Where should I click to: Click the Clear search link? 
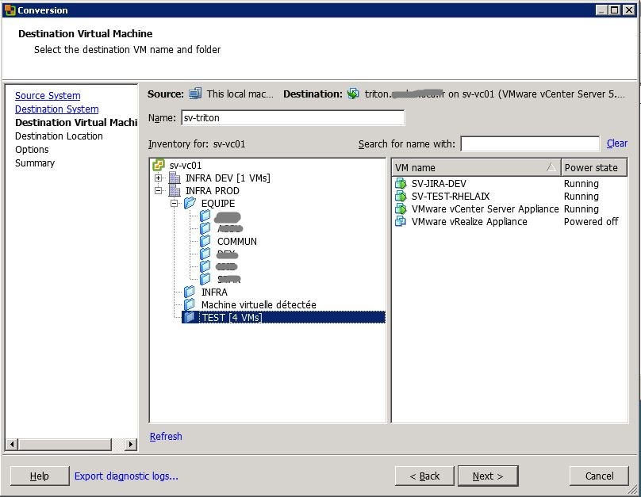pyautogui.click(x=617, y=143)
